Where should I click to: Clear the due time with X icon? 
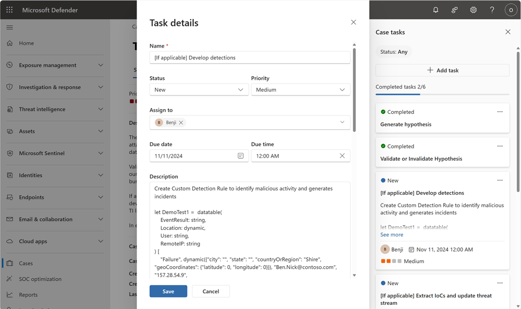342,156
